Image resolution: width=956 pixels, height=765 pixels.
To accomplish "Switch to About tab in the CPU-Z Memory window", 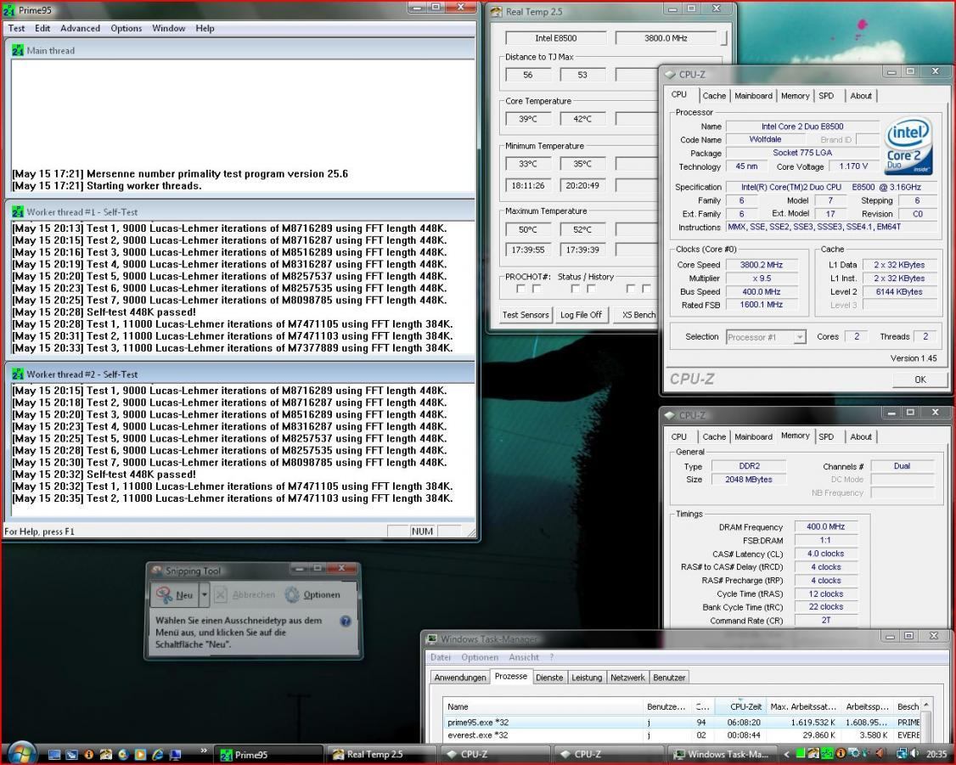I will click(861, 436).
